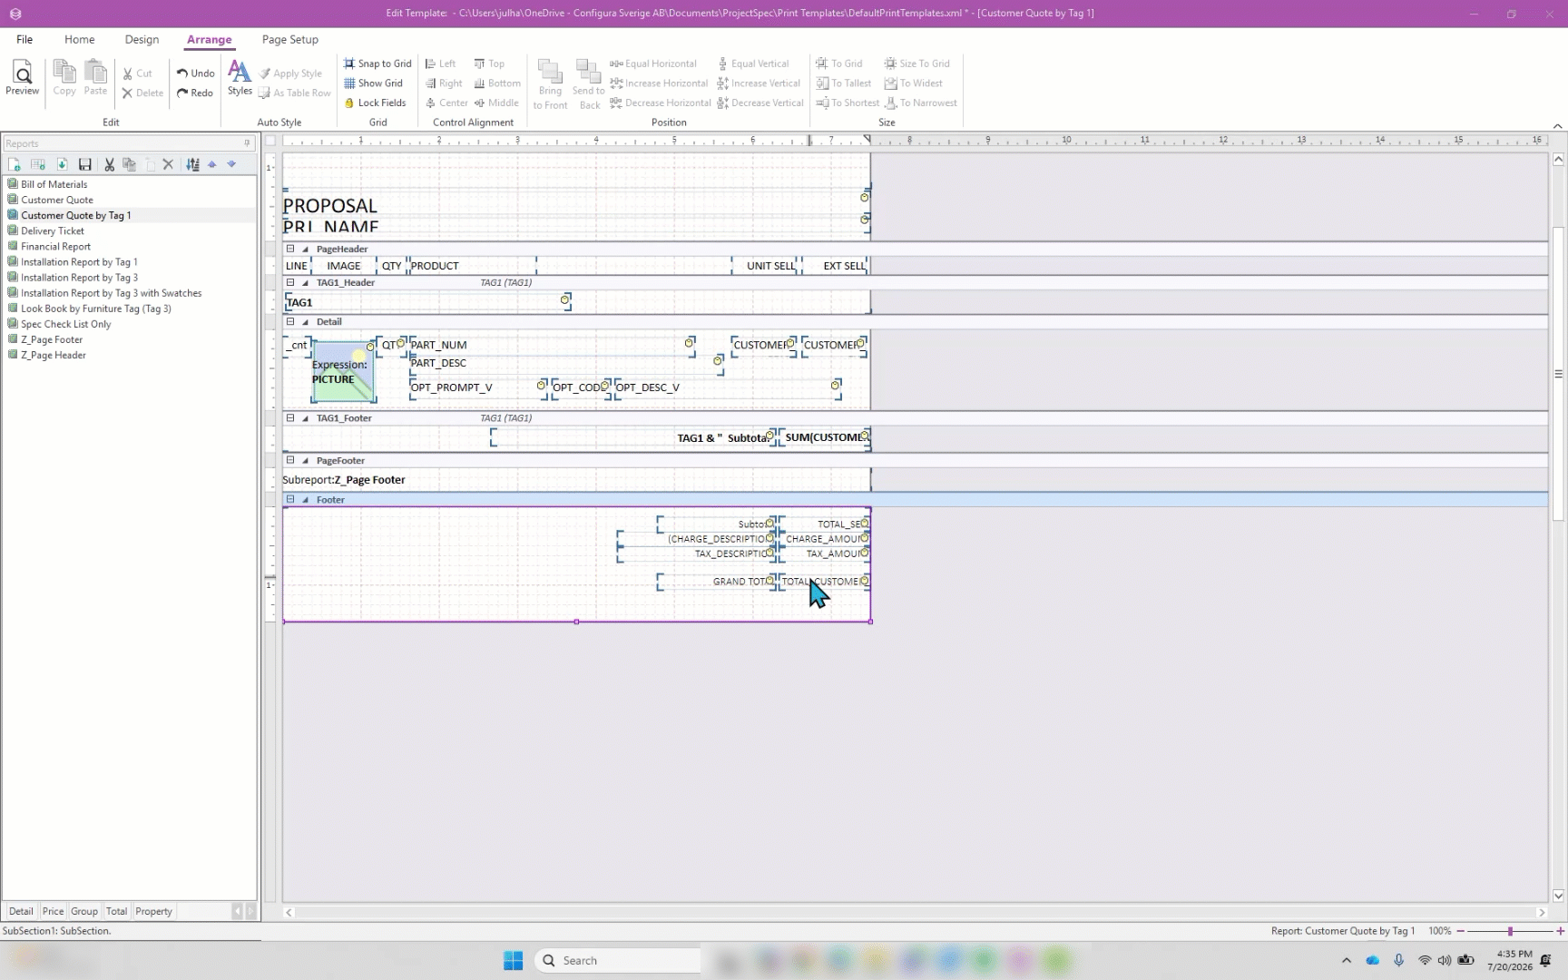Click the Align Left command
This screenshot has width=1568, height=980.
tap(441, 64)
